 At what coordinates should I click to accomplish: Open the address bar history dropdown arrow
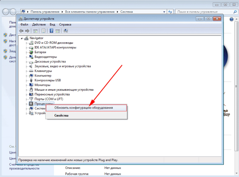pos(164,12)
